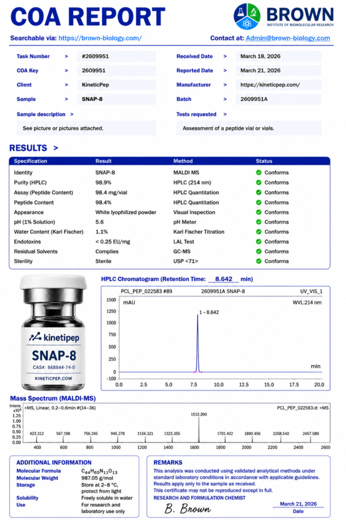
Task: Click the COA Key value 2609951
Action: point(116,70)
